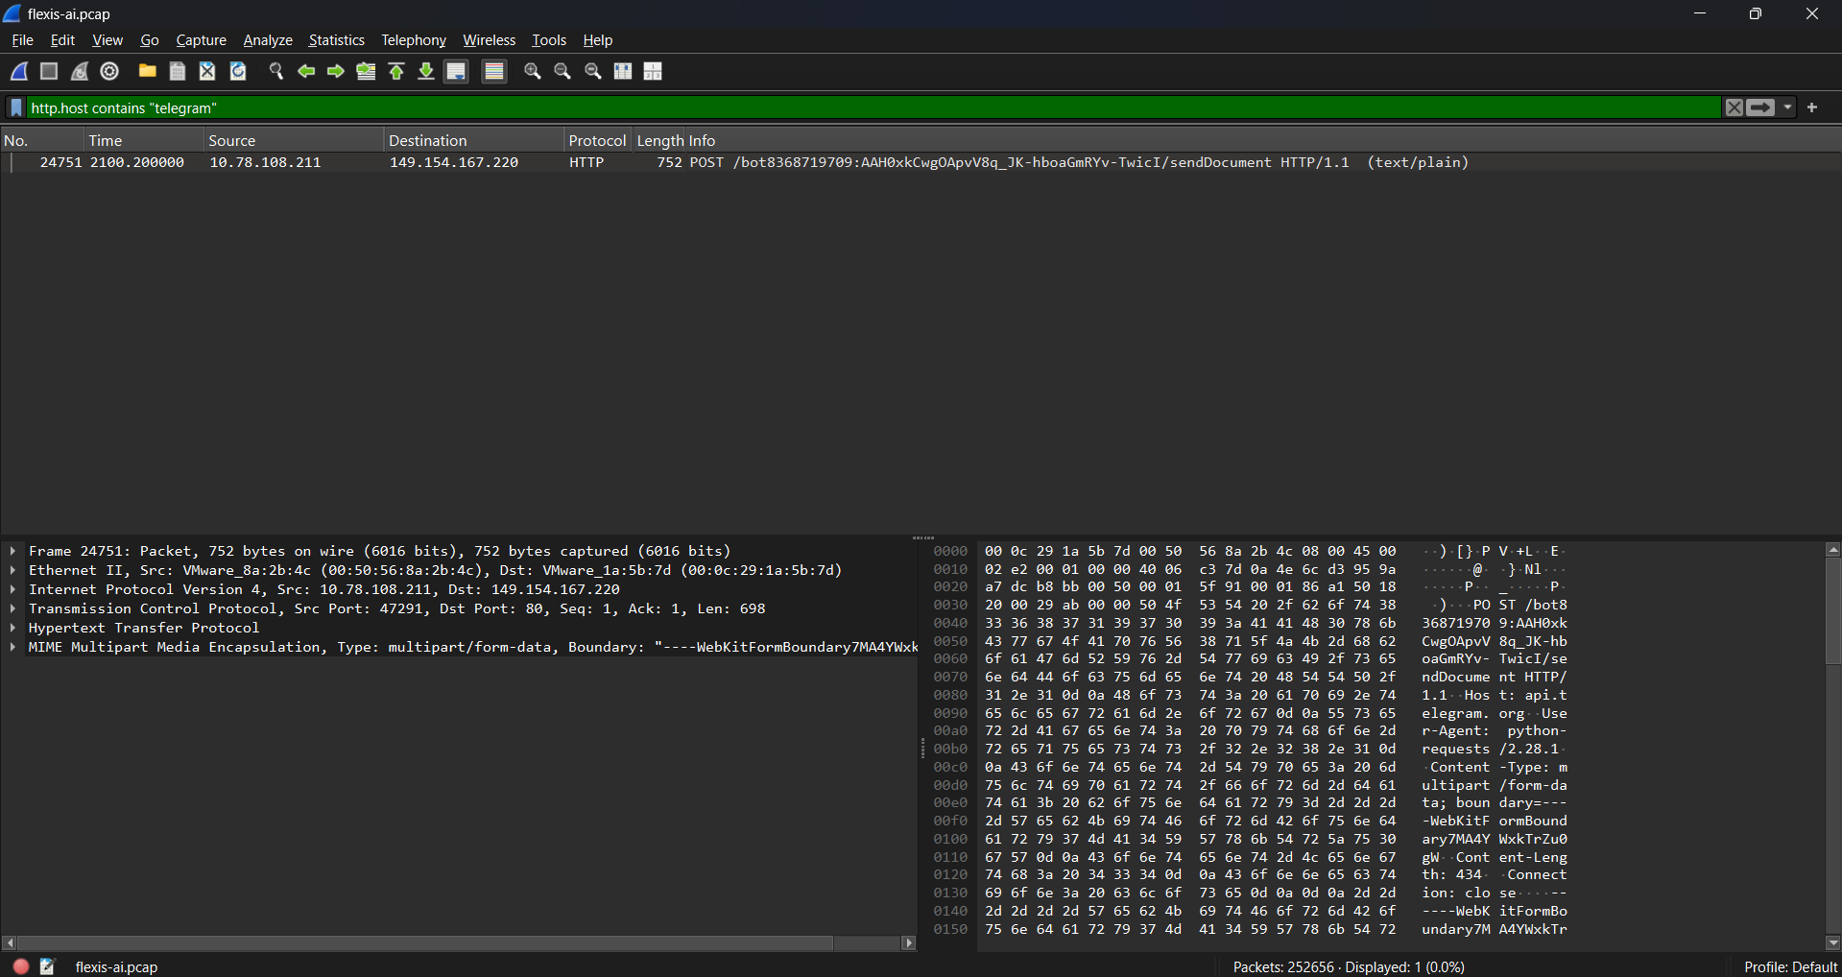Restart the current capture
Image resolution: width=1842 pixels, height=977 pixels.
[x=80, y=71]
